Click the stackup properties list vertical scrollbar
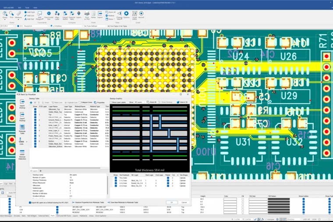Screen dimensions: 333x222 [x=108, y=186]
